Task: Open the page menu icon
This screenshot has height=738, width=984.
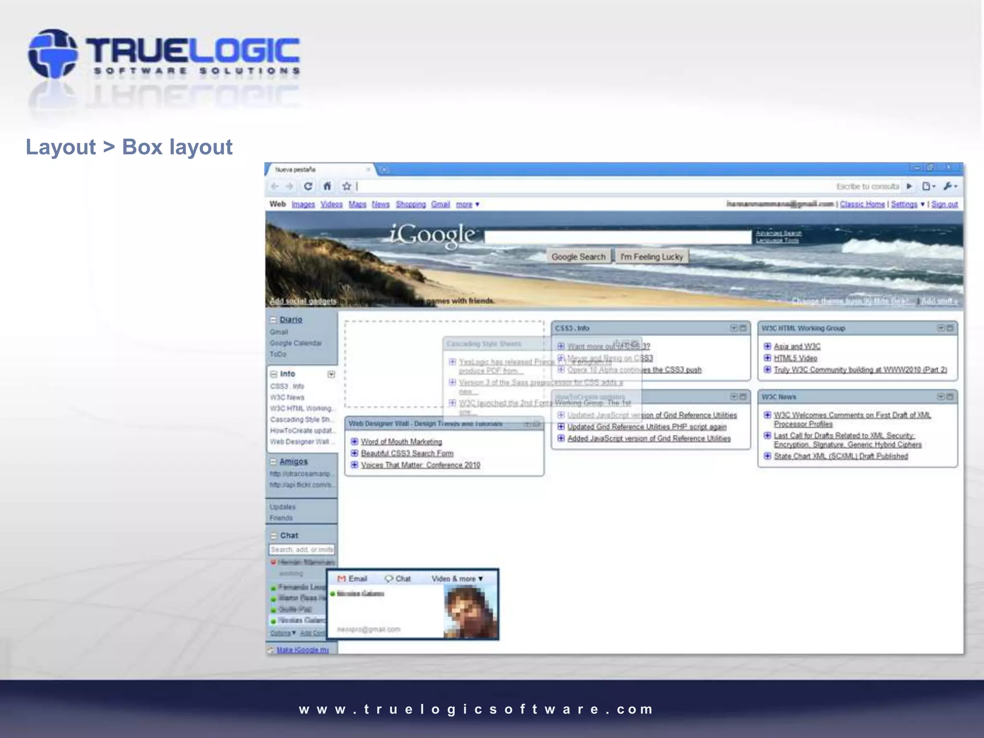Action: pos(928,186)
